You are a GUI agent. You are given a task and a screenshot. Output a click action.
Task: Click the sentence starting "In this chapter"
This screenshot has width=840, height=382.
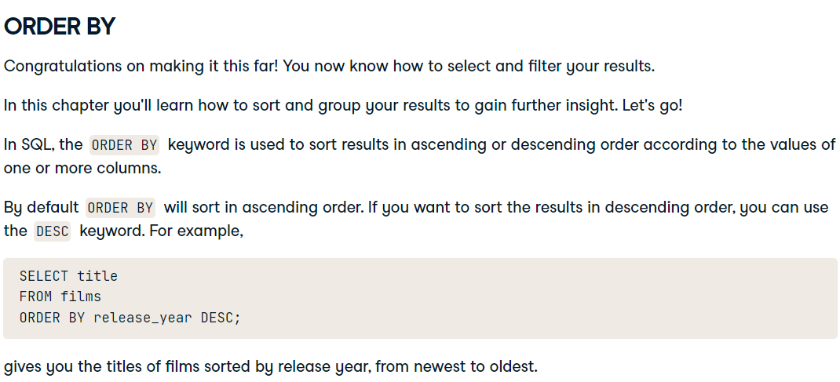343,105
